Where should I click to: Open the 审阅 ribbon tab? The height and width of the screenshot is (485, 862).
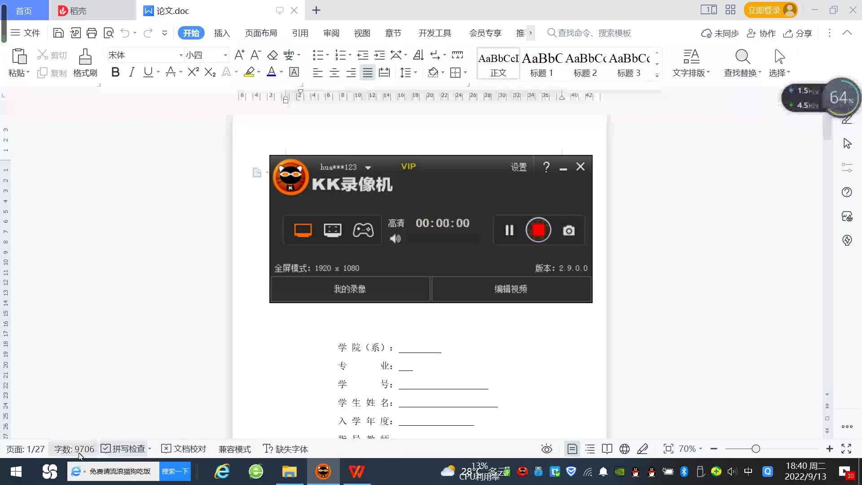point(331,33)
